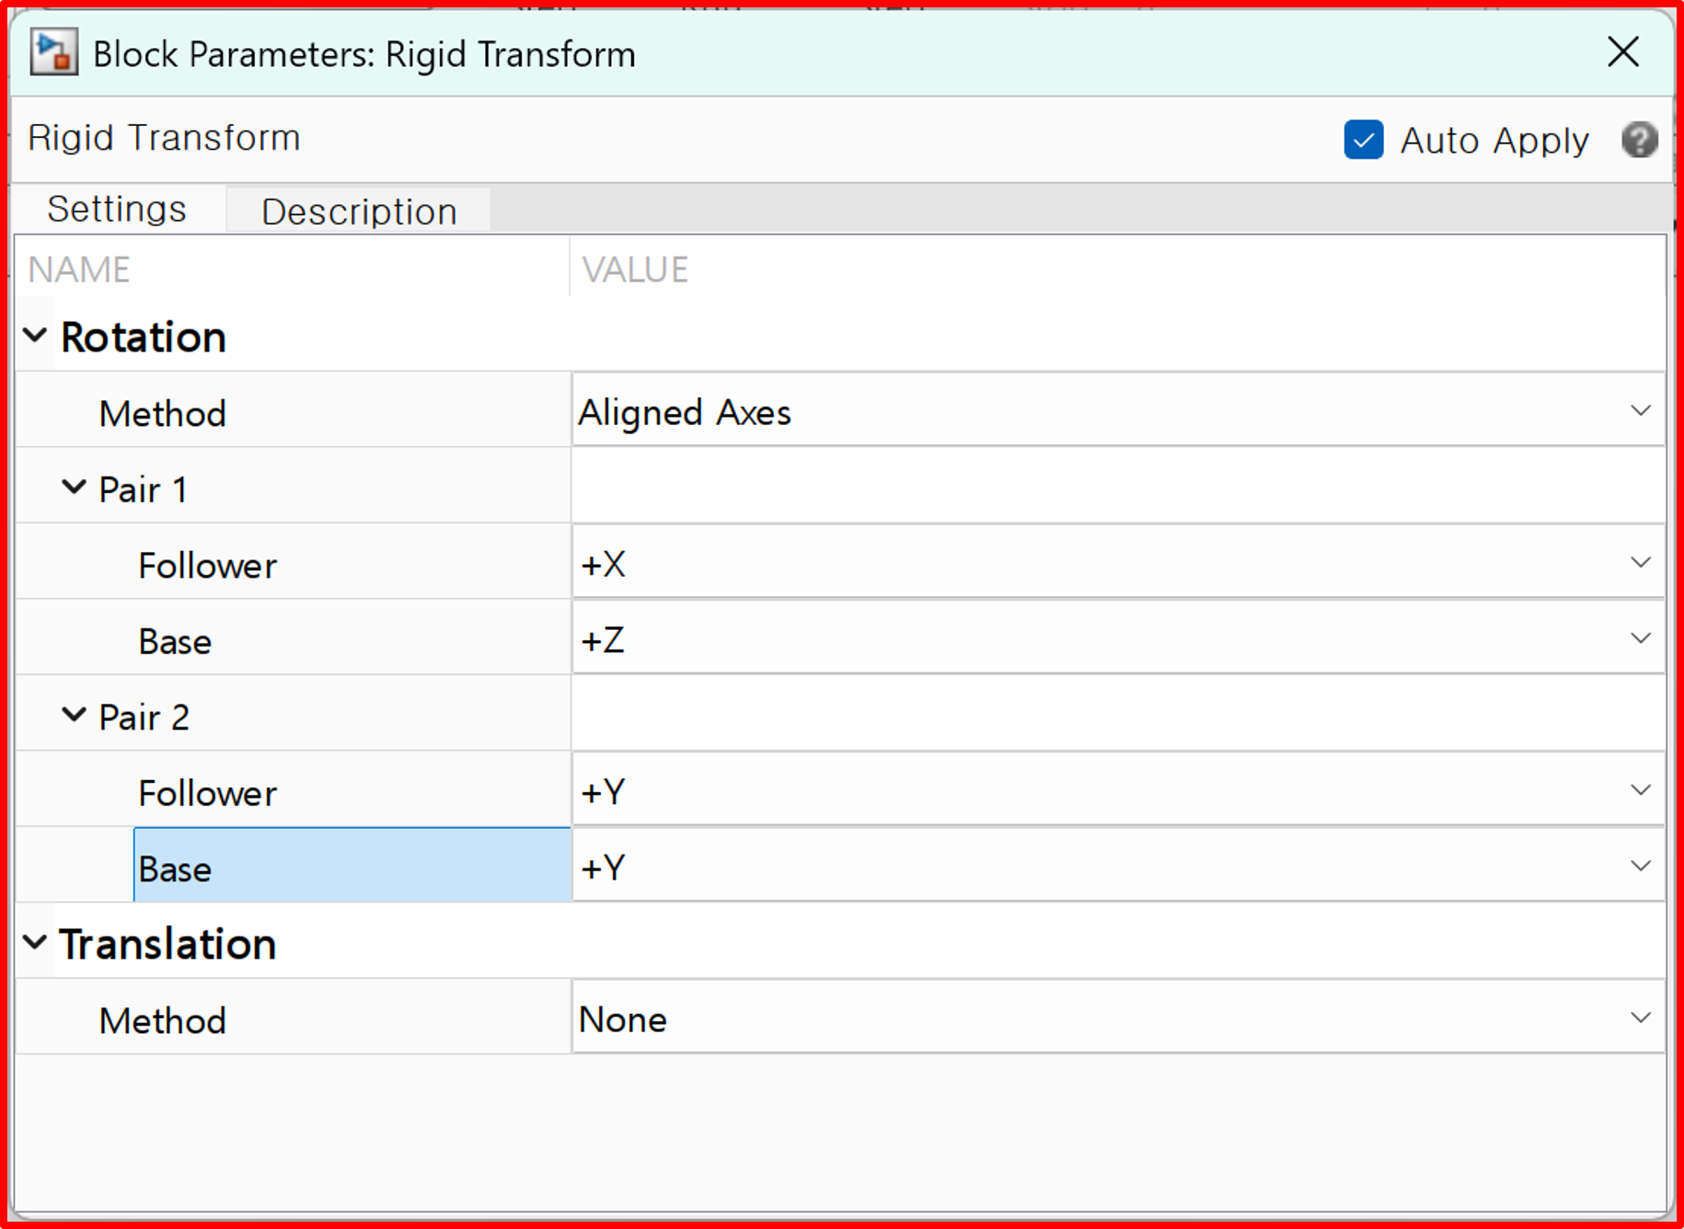Collapse the Rotation section
1684x1229 pixels.
click(35, 336)
